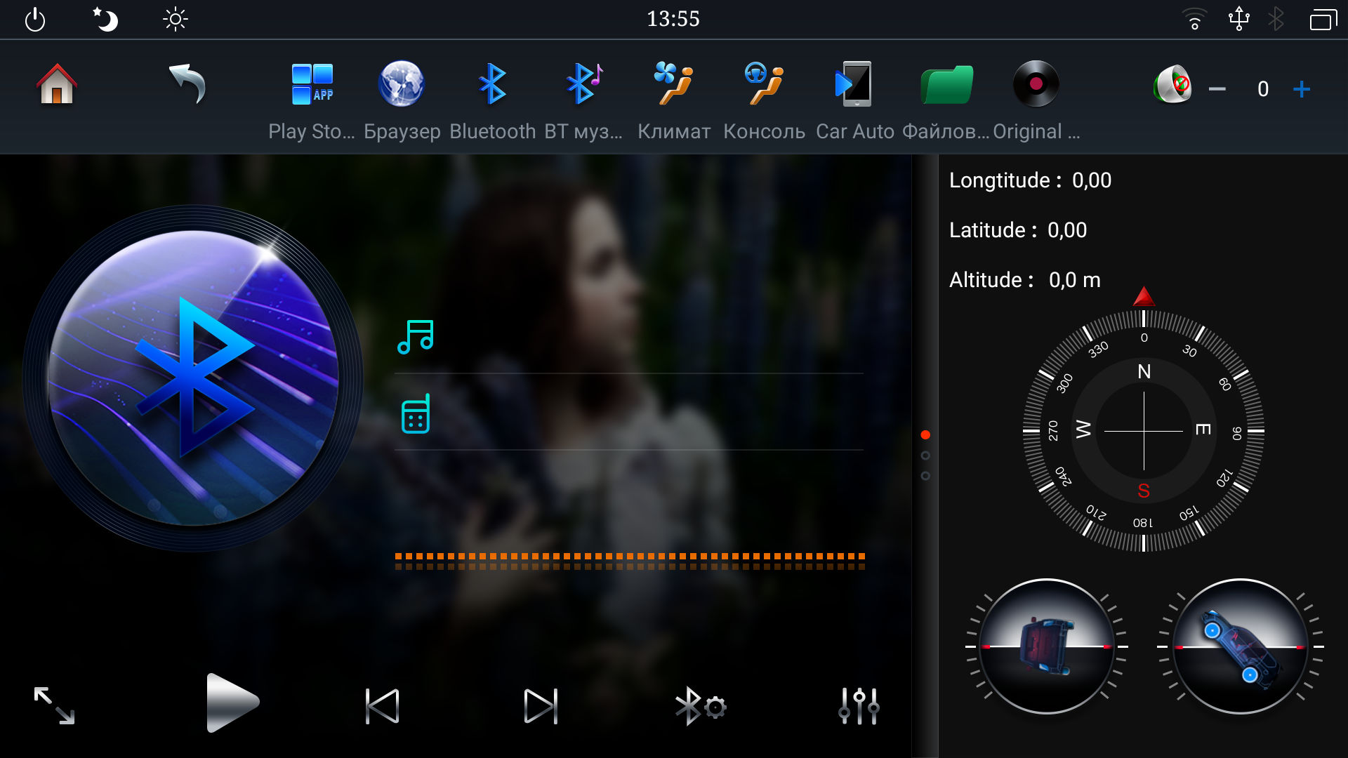Image resolution: width=1348 pixels, height=758 pixels.
Task: Open the Консоль console app
Action: pos(764,100)
